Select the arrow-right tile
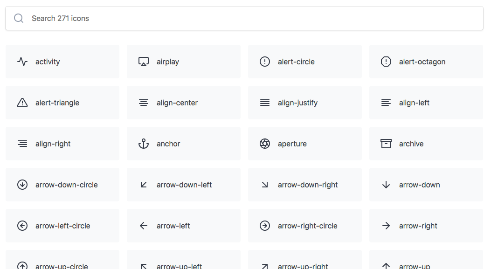 click(426, 226)
